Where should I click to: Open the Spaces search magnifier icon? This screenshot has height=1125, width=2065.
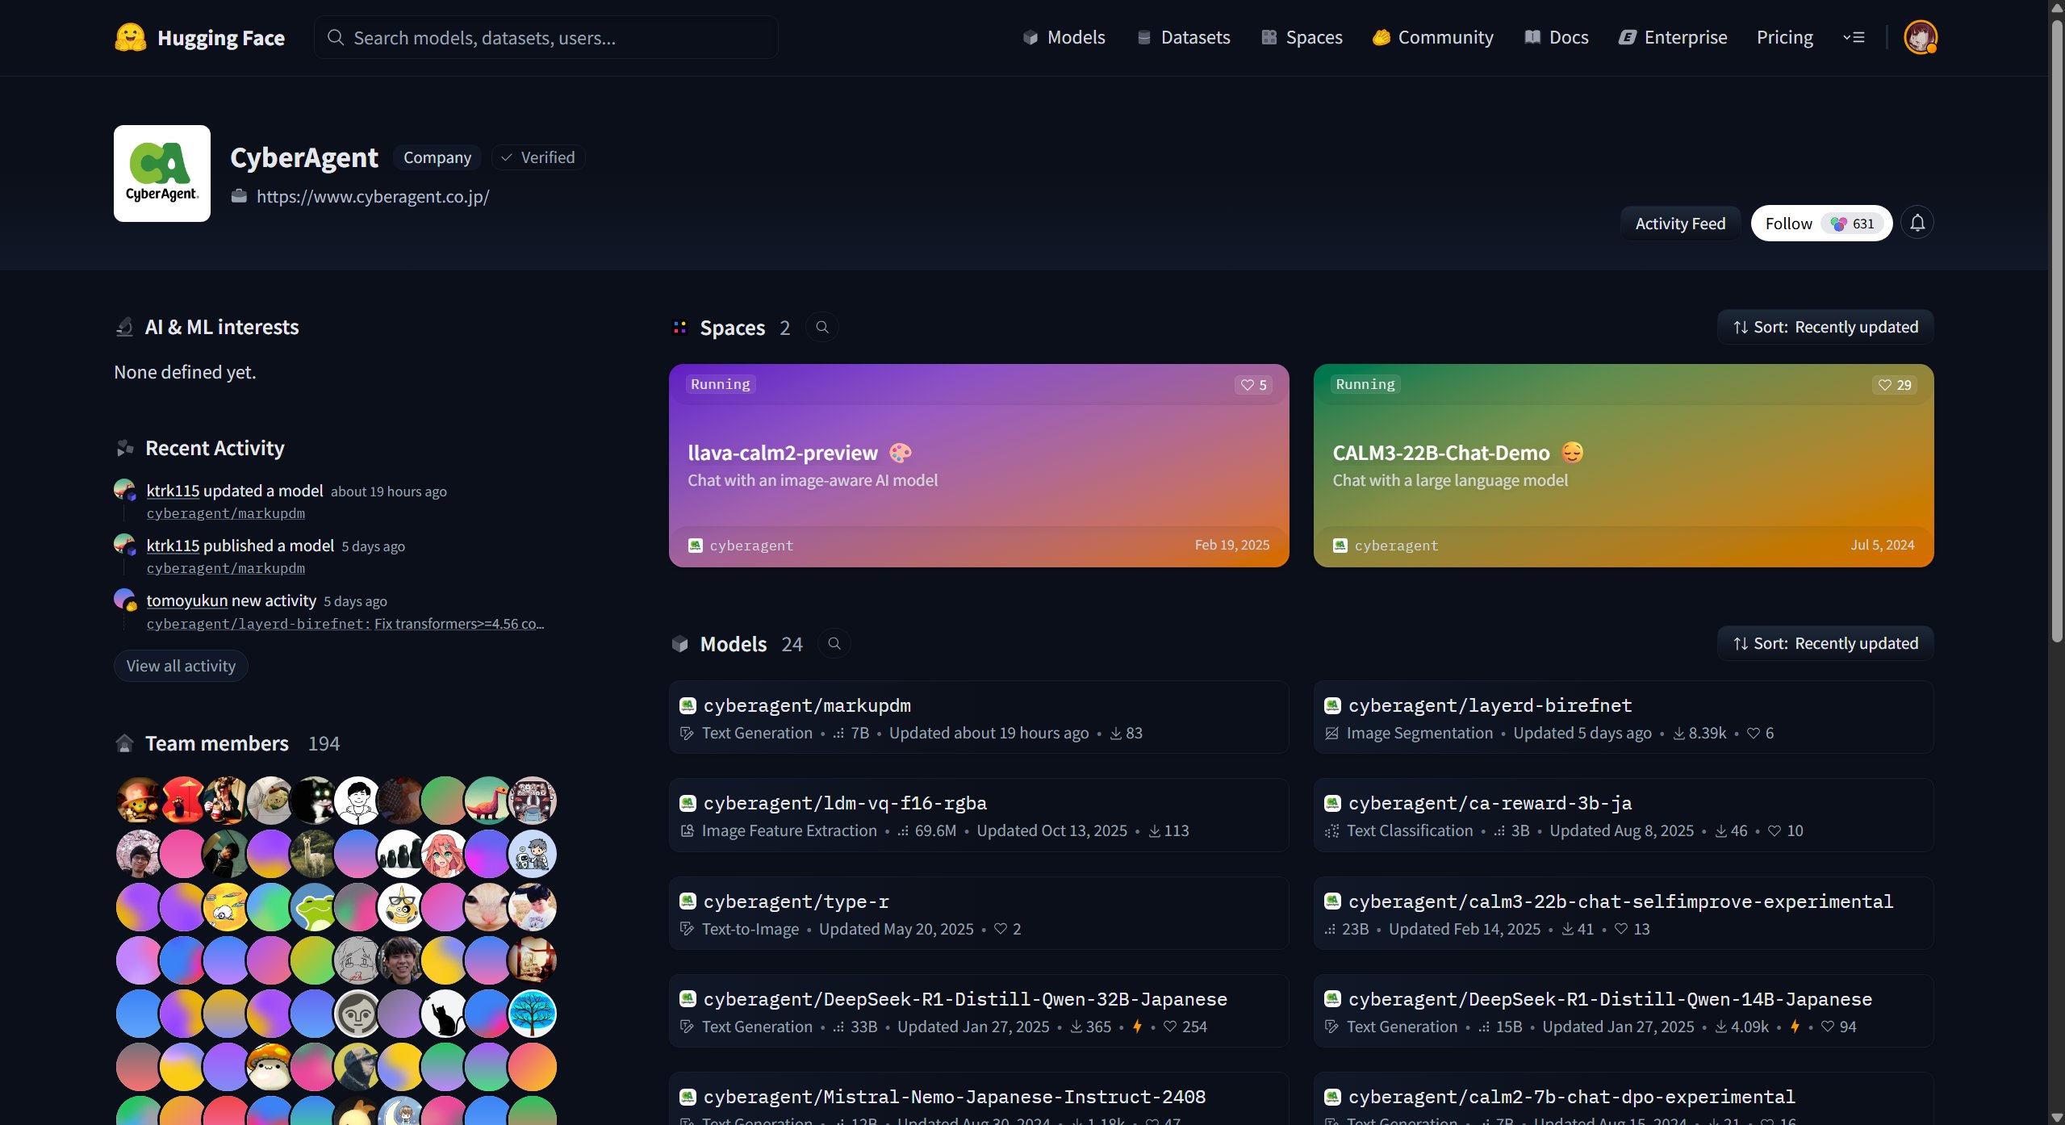pos(822,327)
